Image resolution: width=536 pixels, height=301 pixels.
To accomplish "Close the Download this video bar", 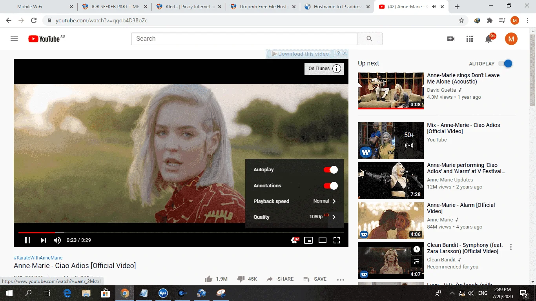I will [345, 53].
